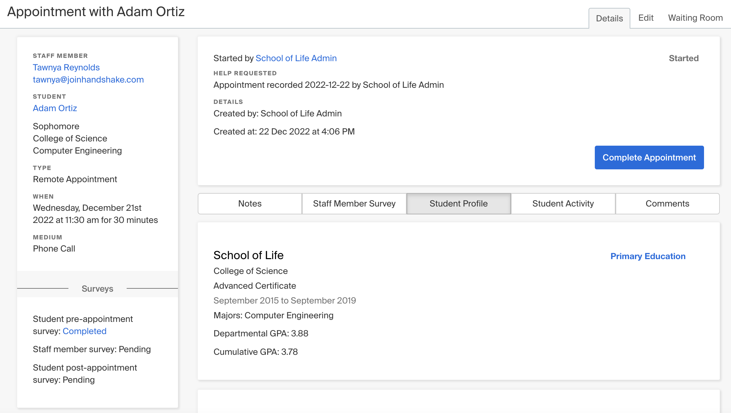Screen dimensions: 731x413
Task: Select the Remote Appointment type text
Action: click(75, 179)
